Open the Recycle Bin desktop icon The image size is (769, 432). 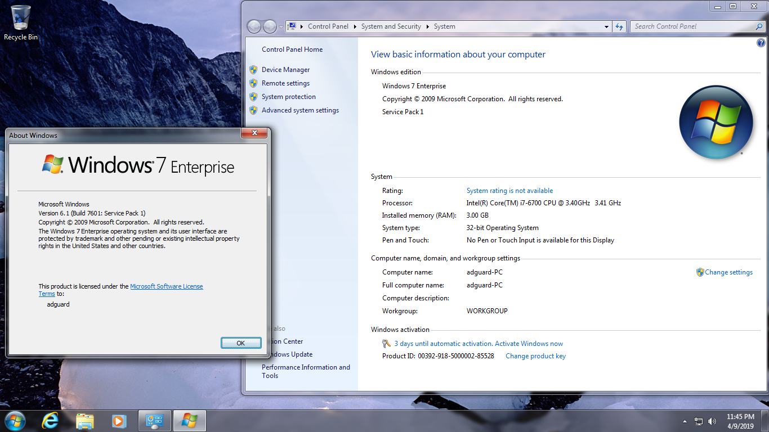21,22
